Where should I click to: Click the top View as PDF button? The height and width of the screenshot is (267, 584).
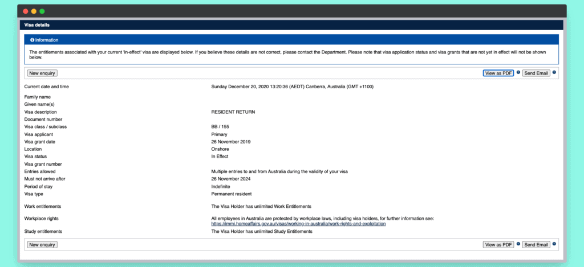498,73
